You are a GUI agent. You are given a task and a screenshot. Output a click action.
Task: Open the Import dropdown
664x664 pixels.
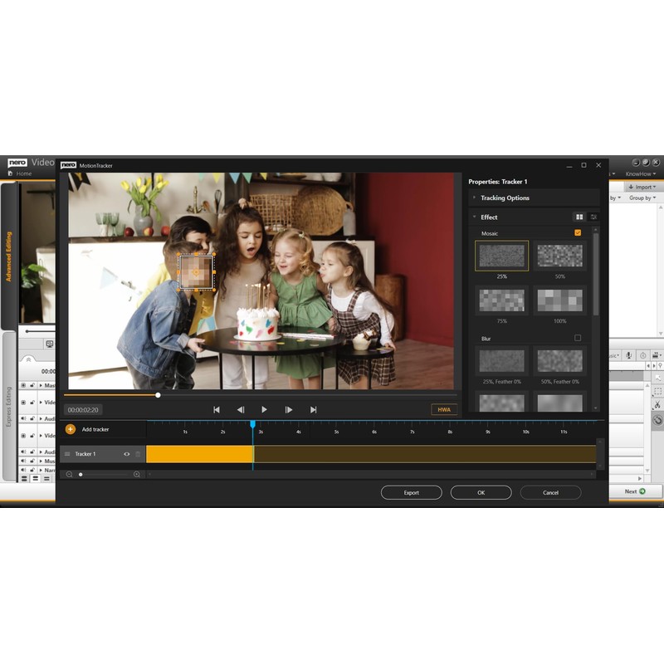click(640, 187)
